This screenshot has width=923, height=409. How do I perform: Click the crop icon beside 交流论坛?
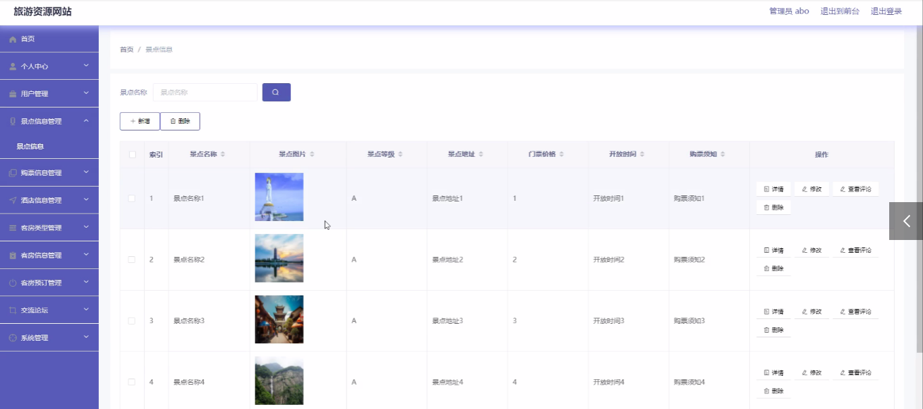pyautogui.click(x=13, y=310)
